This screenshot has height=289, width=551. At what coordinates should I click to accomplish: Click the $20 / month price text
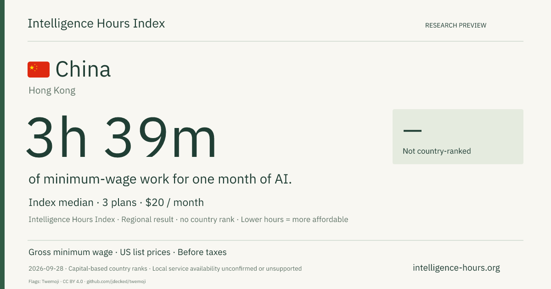[174, 202]
